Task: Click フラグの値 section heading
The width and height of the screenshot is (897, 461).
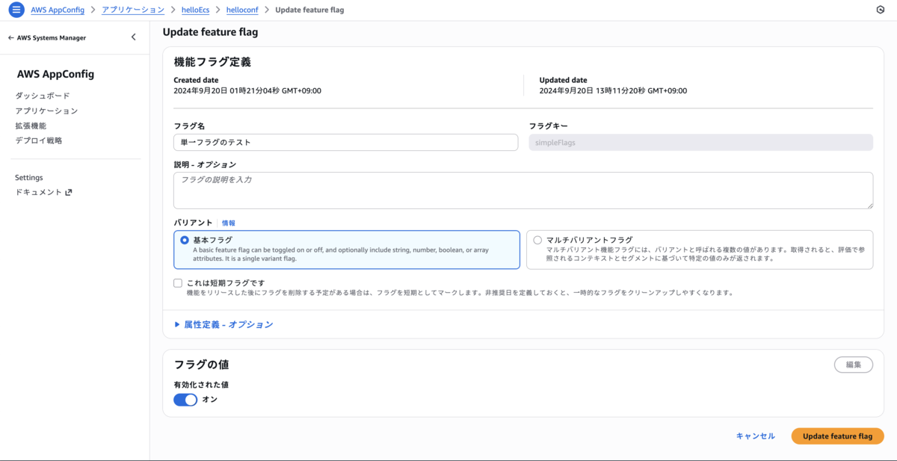Action: pos(201,365)
